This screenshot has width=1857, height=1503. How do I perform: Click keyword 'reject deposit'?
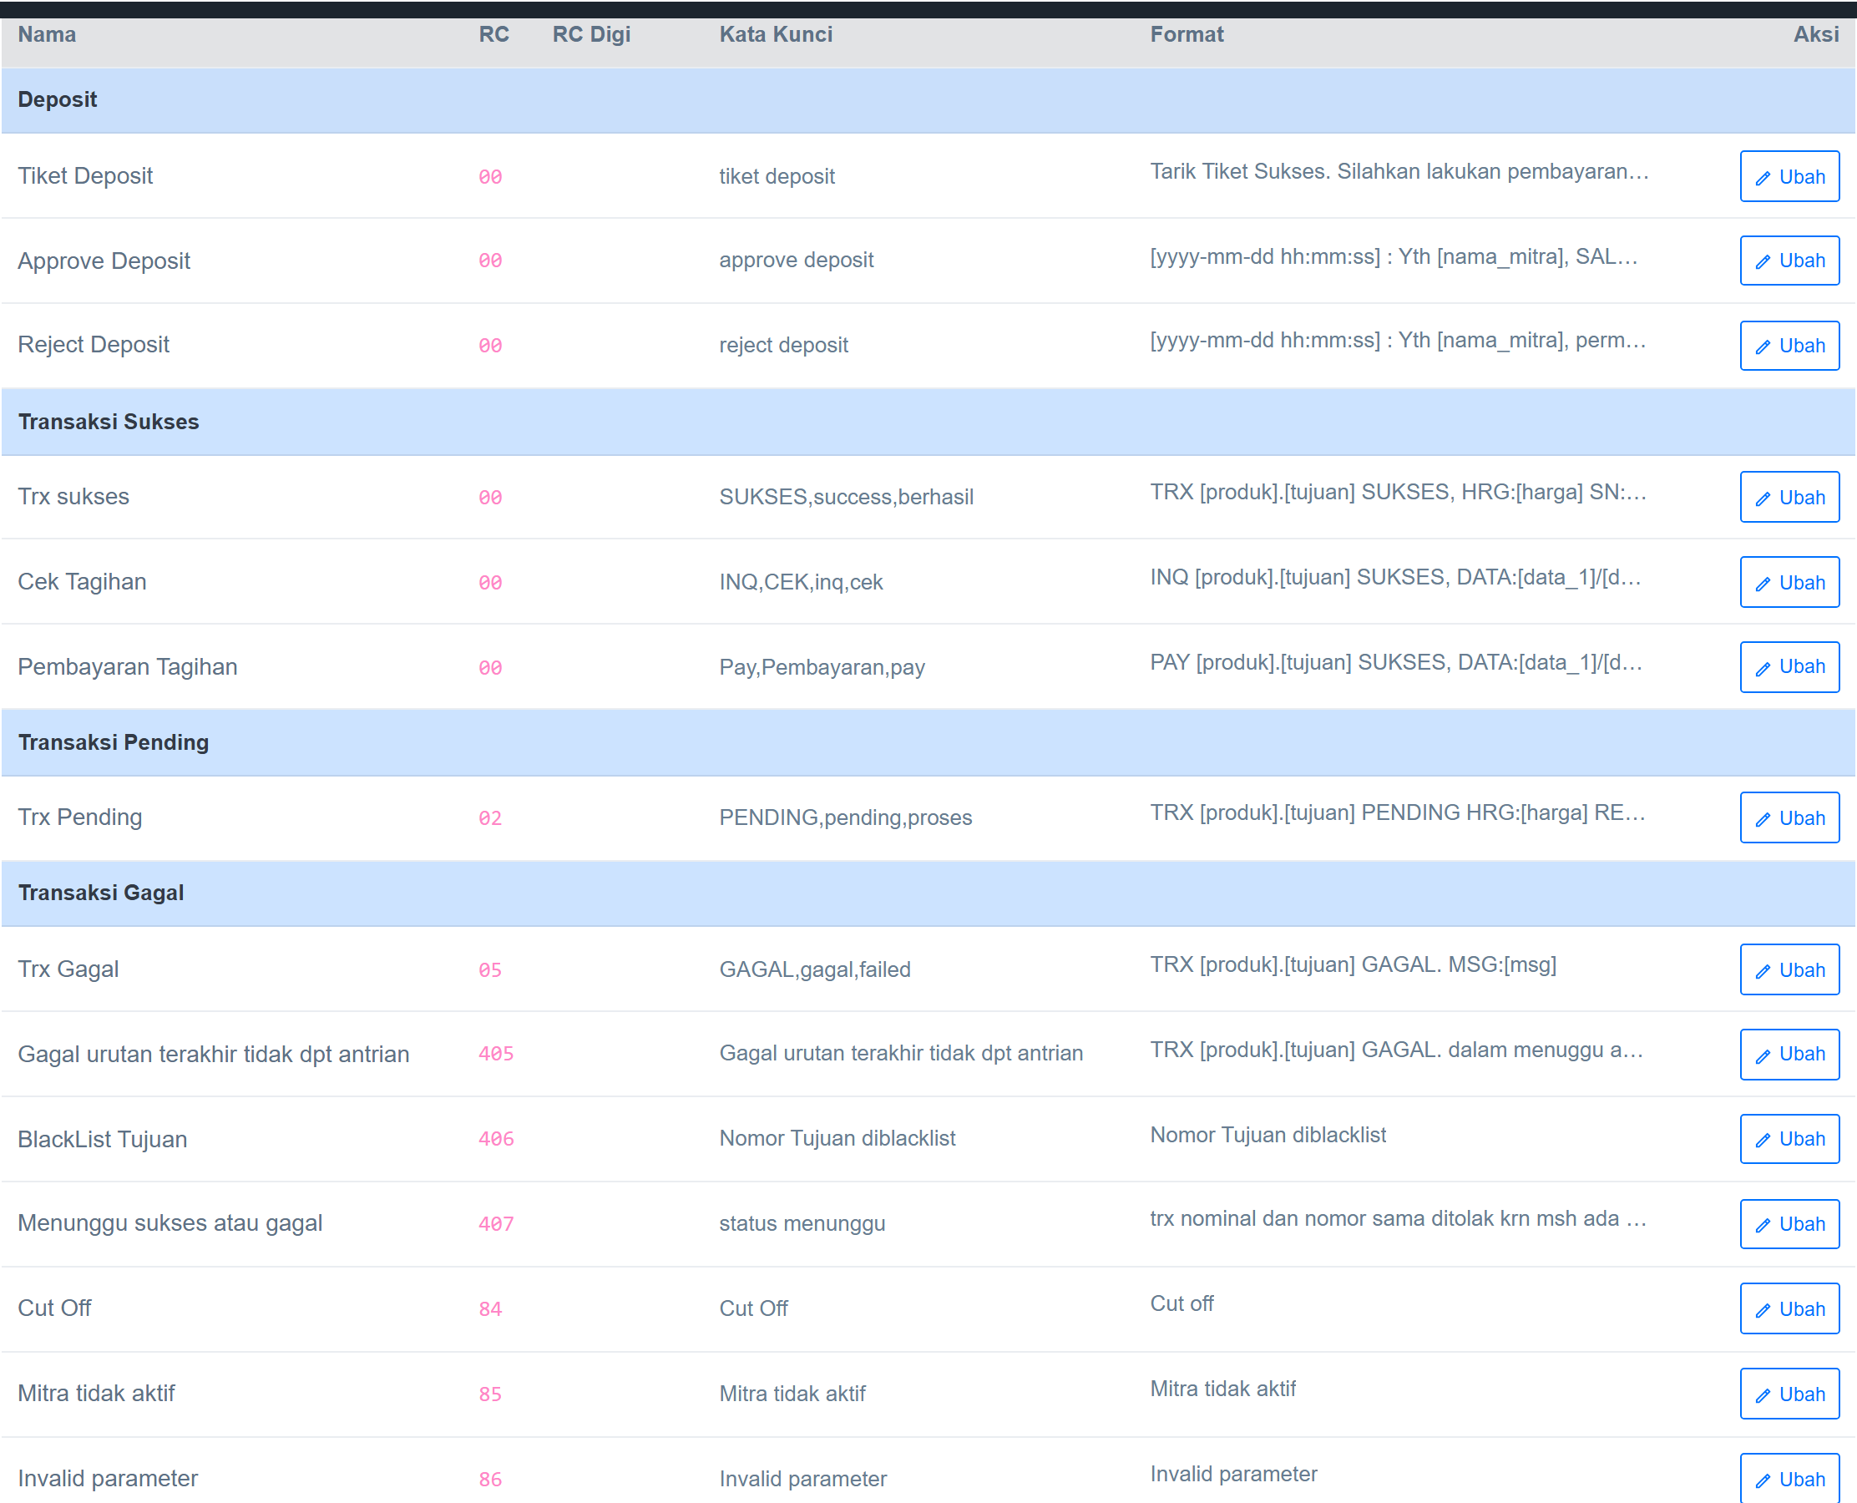coord(783,345)
